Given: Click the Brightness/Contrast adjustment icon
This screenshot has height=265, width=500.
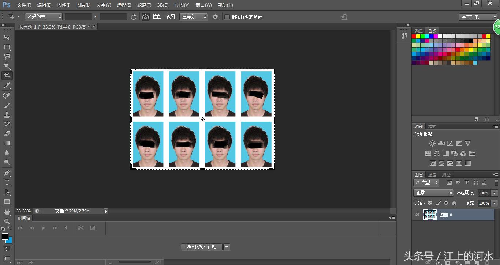Looking at the screenshot, I should (x=432, y=144).
